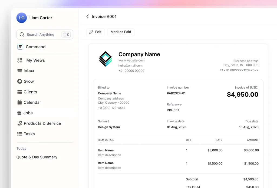Click the back chevron next to Invoice #001
This screenshot has height=188, width=277.
tap(87, 16)
